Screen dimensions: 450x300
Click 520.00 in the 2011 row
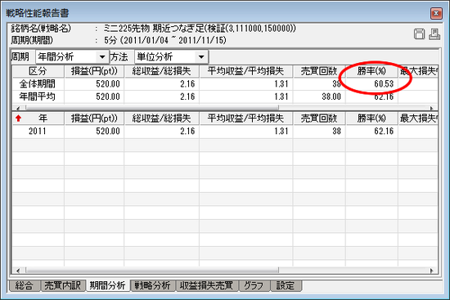click(108, 132)
